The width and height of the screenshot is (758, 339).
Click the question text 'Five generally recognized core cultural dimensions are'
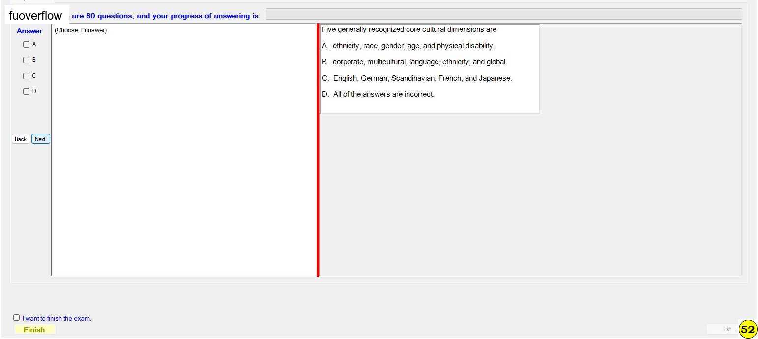point(409,29)
